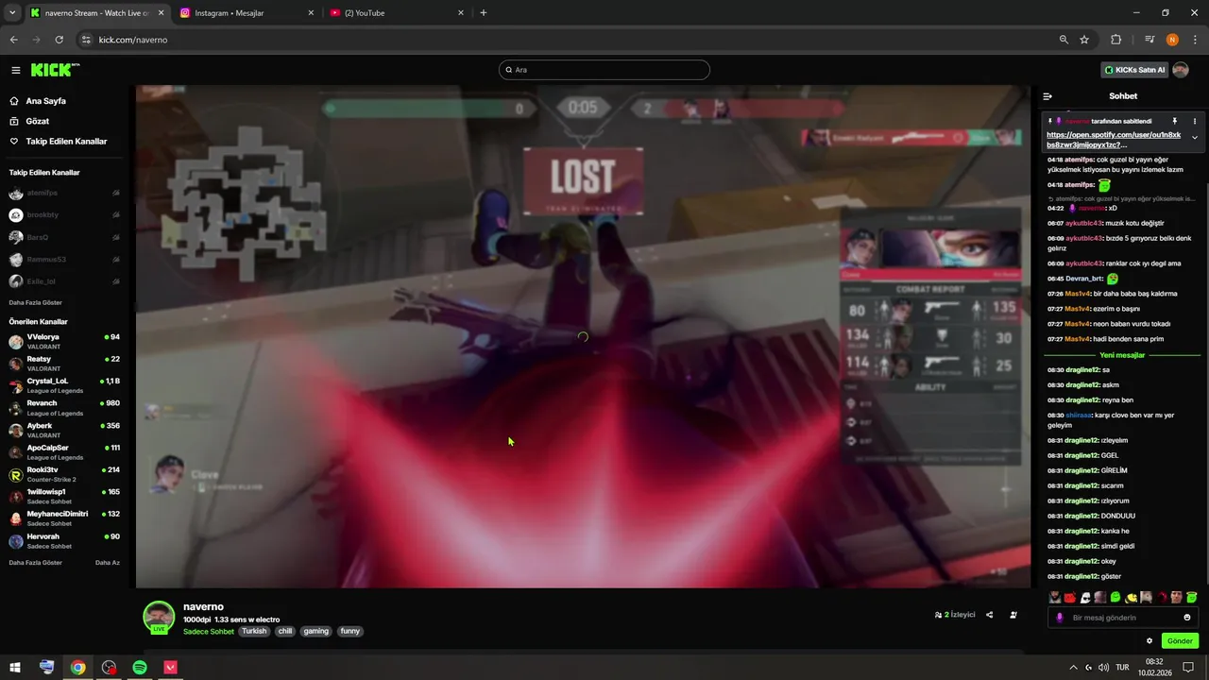Reload the page
This screenshot has height=680, width=1209.
pyautogui.click(x=59, y=40)
